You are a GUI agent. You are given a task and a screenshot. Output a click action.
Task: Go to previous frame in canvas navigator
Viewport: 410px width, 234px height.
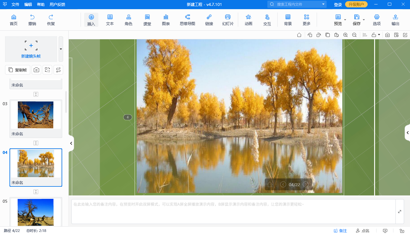(x=283, y=185)
